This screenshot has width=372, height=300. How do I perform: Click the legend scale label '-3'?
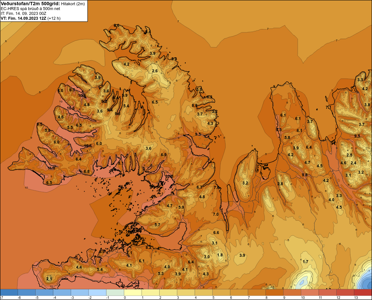(x=73, y=298)
